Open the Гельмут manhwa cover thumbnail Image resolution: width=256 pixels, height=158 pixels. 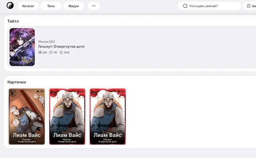pyautogui.click(x=22, y=47)
